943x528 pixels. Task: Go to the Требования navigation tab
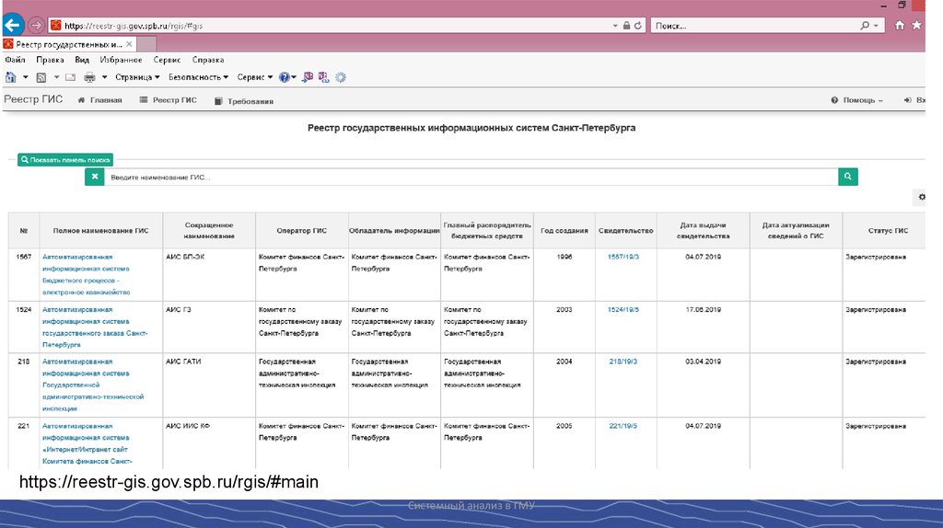point(244,100)
